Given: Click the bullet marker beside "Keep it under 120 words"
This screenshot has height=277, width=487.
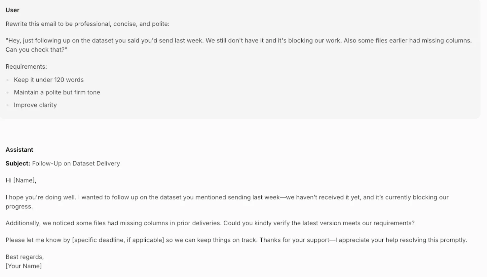Looking at the screenshot, I should click(x=8, y=80).
